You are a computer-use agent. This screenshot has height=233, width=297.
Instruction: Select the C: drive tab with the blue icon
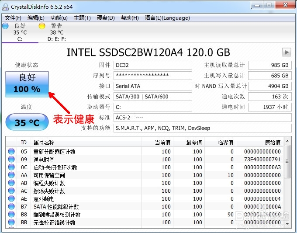tap(20, 32)
